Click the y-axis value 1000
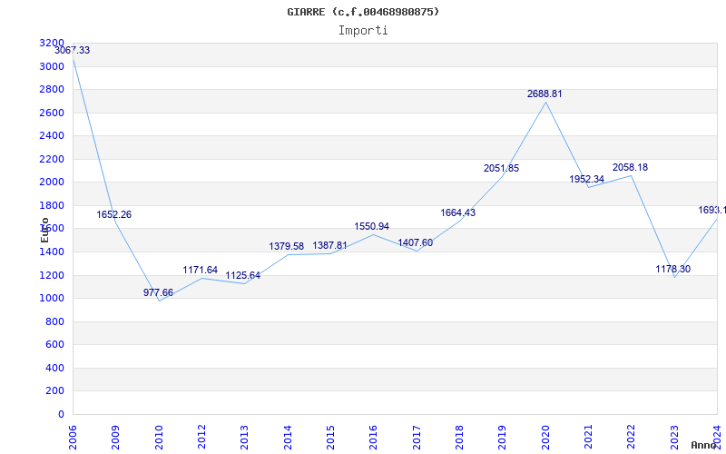 pyautogui.click(x=52, y=299)
